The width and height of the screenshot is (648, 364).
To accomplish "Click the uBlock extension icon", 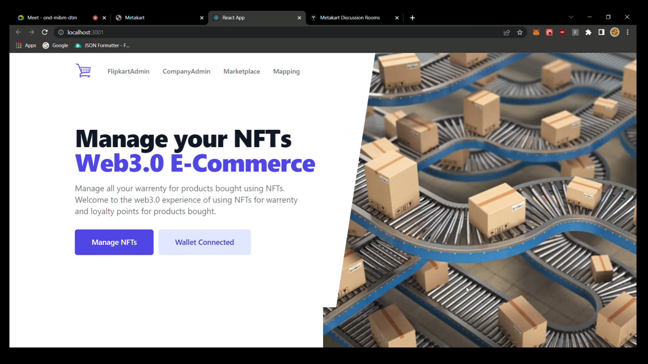I will point(562,32).
